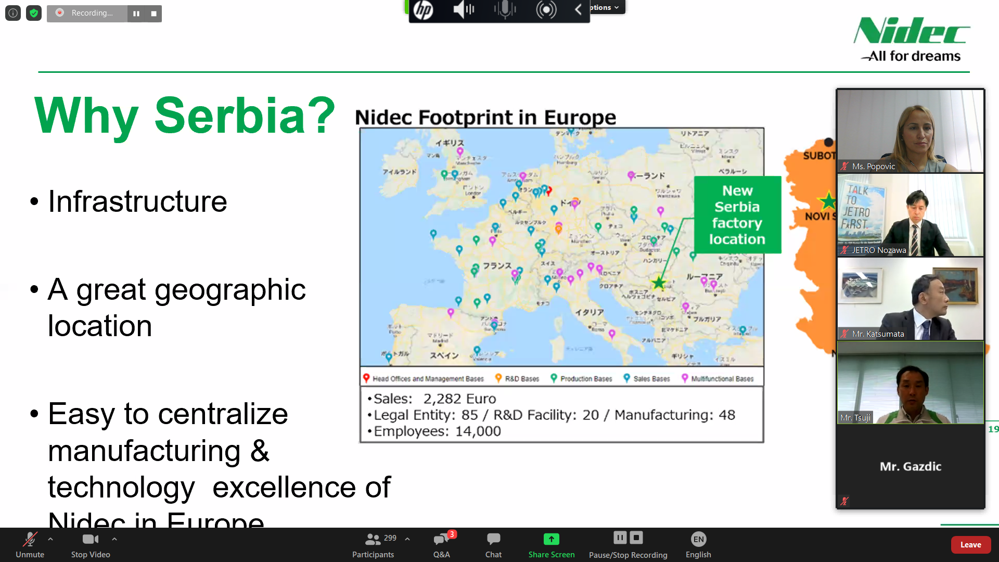999x562 pixels.
Task: Click 'Head Offices and Management Bases' legend entry
Action: (x=423, y=378)
